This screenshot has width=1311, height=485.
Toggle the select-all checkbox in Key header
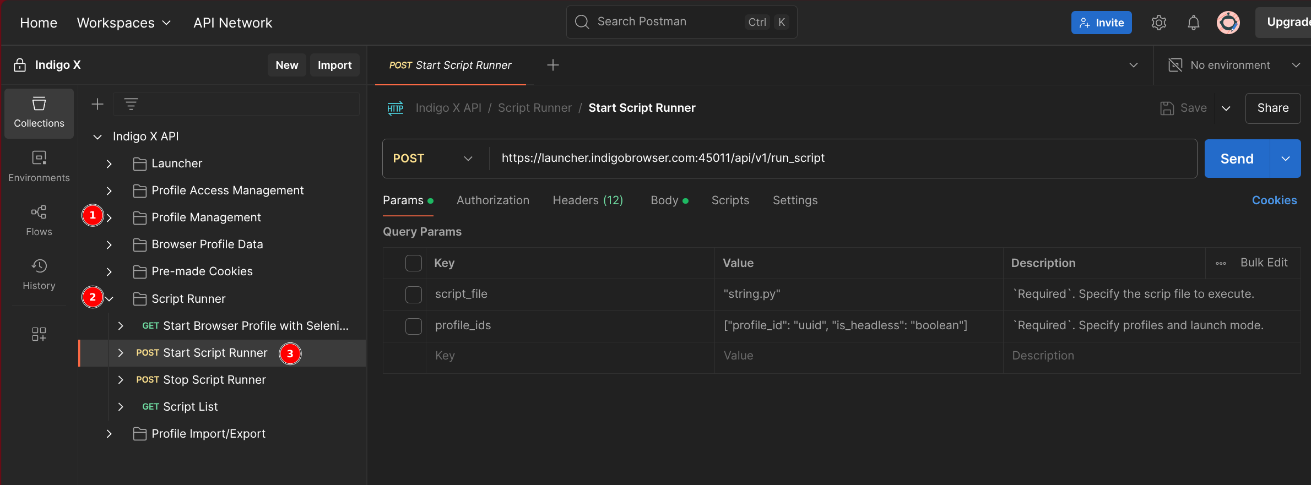pos(413,263)
